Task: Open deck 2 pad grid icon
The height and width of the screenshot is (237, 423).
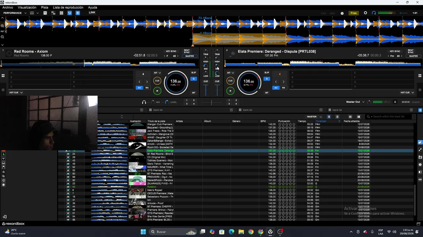Action: [420, 76]
